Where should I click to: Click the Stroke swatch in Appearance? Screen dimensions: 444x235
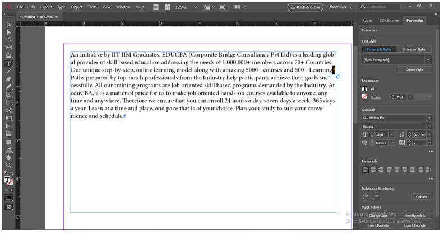364,97
